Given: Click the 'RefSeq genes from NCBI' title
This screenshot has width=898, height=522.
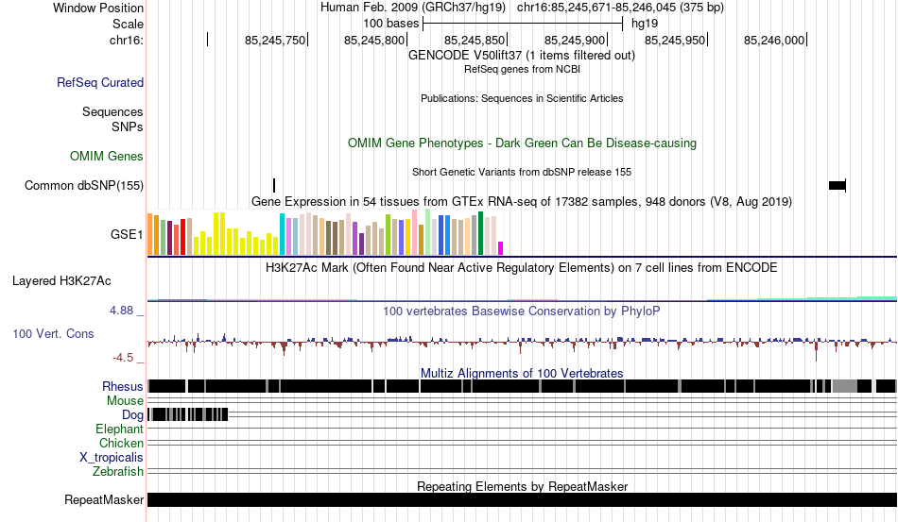Looking at the screenshot, I should tap(522, 69).
